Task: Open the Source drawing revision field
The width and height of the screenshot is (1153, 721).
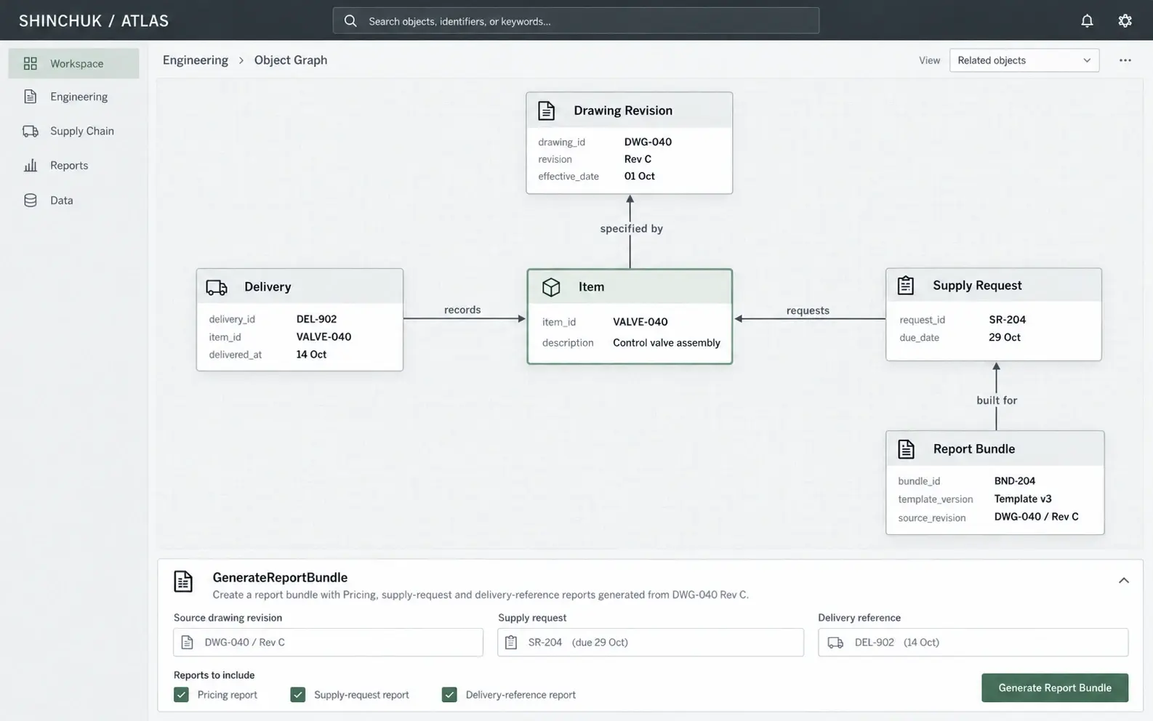Action: (x=328, y=643)
